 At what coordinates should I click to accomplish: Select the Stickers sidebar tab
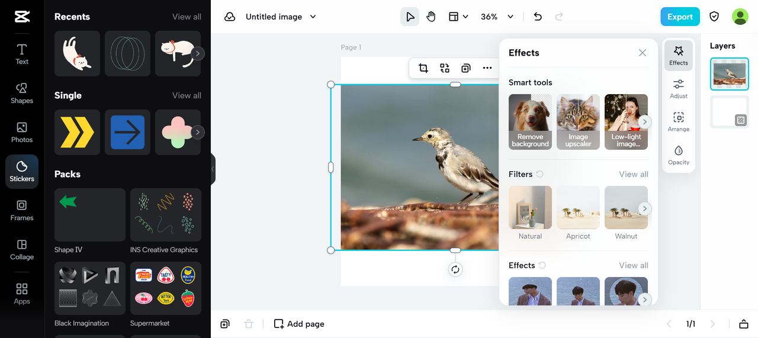pyautogui.click(x=22, y=172)
